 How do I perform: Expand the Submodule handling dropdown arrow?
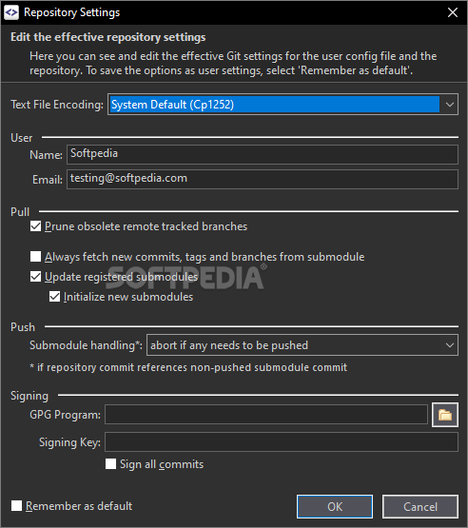tap(450, 345)
